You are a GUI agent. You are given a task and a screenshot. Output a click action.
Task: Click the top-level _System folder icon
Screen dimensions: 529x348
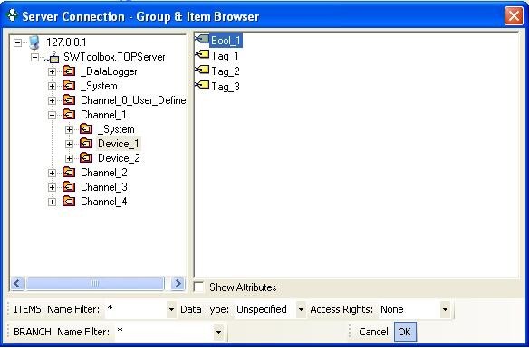tap(69, 86)
